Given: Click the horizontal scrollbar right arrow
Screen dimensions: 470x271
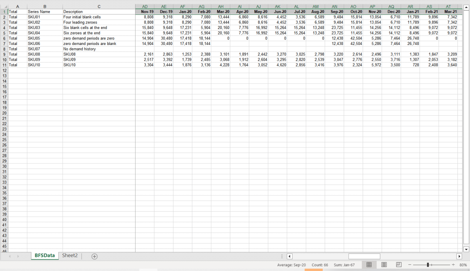Looking at the screenshot, I should pos(459,256).
